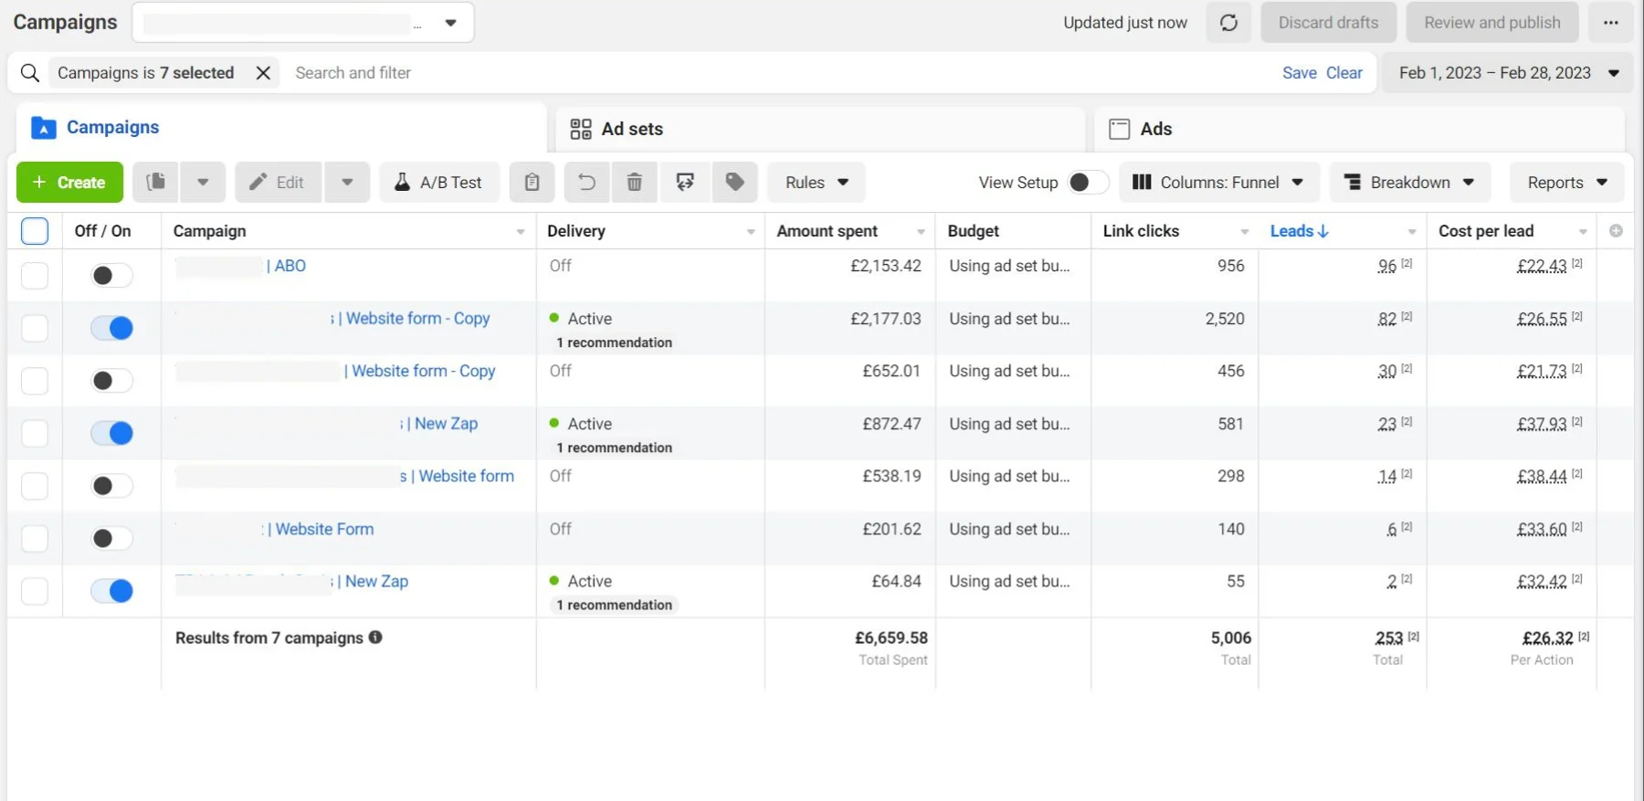Open the duplicate options dropdown arrow

(203, 182)
